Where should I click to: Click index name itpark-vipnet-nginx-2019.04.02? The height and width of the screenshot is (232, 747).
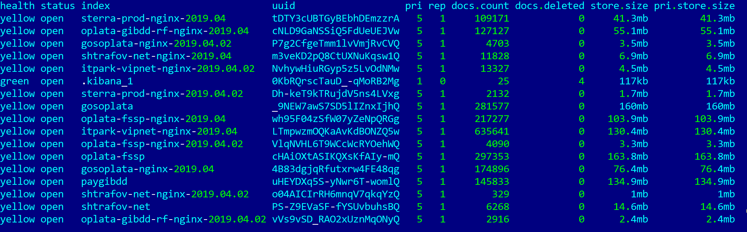tap(168, 69)
